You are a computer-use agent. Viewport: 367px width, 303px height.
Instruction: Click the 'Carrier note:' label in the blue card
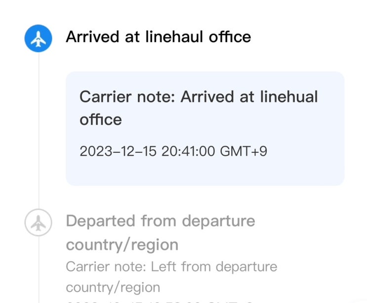(x=127, y=96)
